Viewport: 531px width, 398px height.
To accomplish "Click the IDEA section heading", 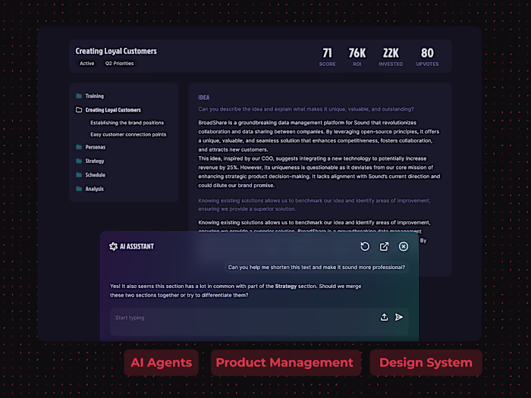I will pyautogui.click(x=204, y=98).
